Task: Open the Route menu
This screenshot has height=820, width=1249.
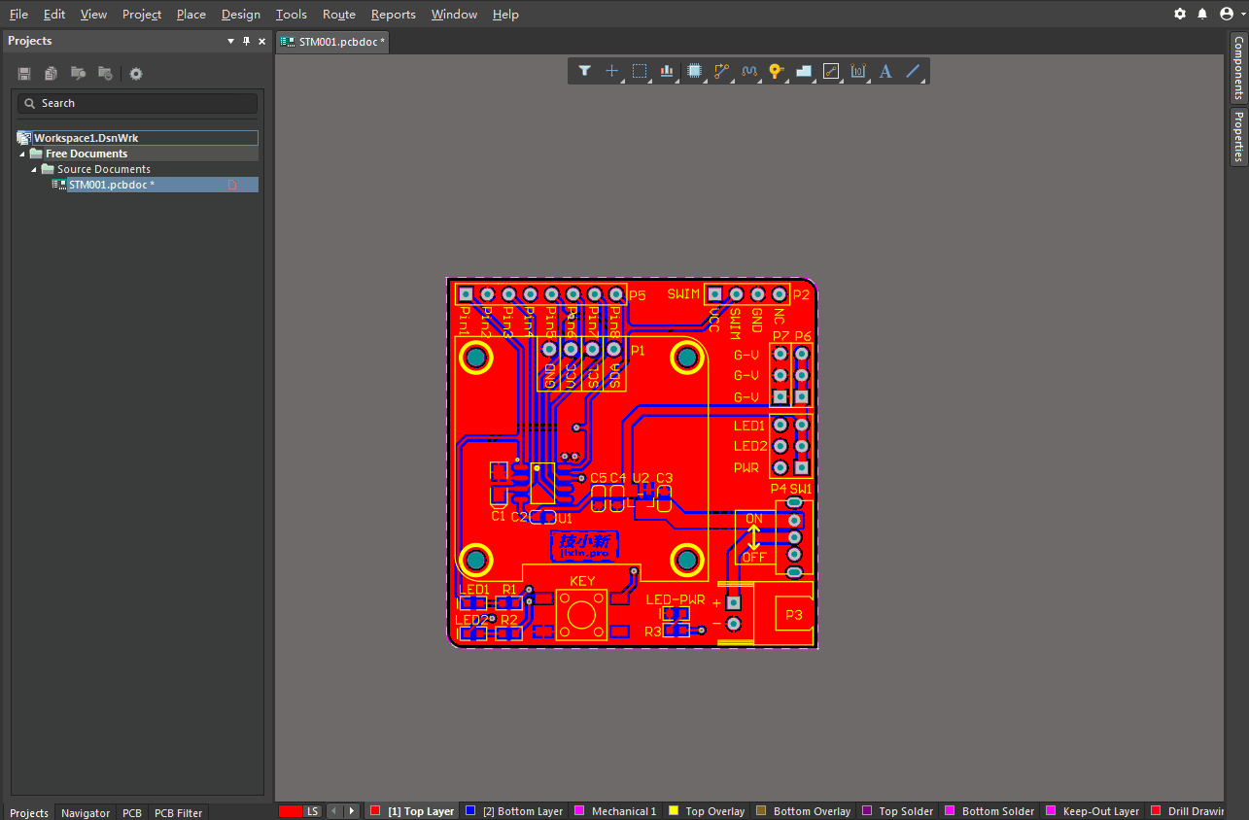Action: pyautogui.click(x=338, y=15)
